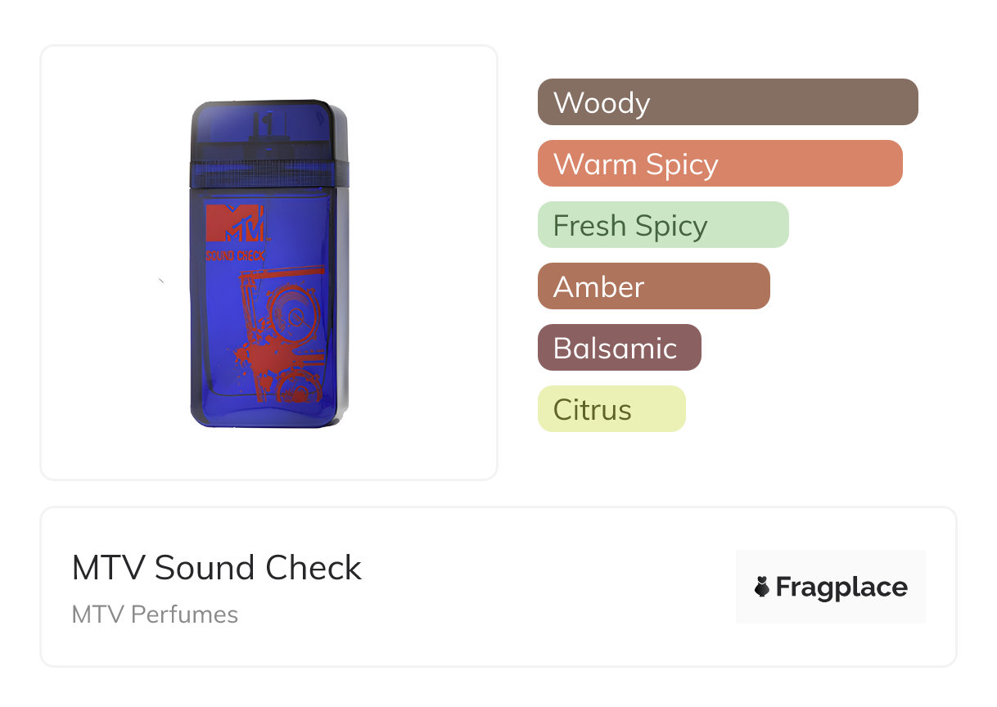Image resolution: width=997 pixels, height=707 pixels.
Task: Click the word Woody label
Action: coord(602,103)
